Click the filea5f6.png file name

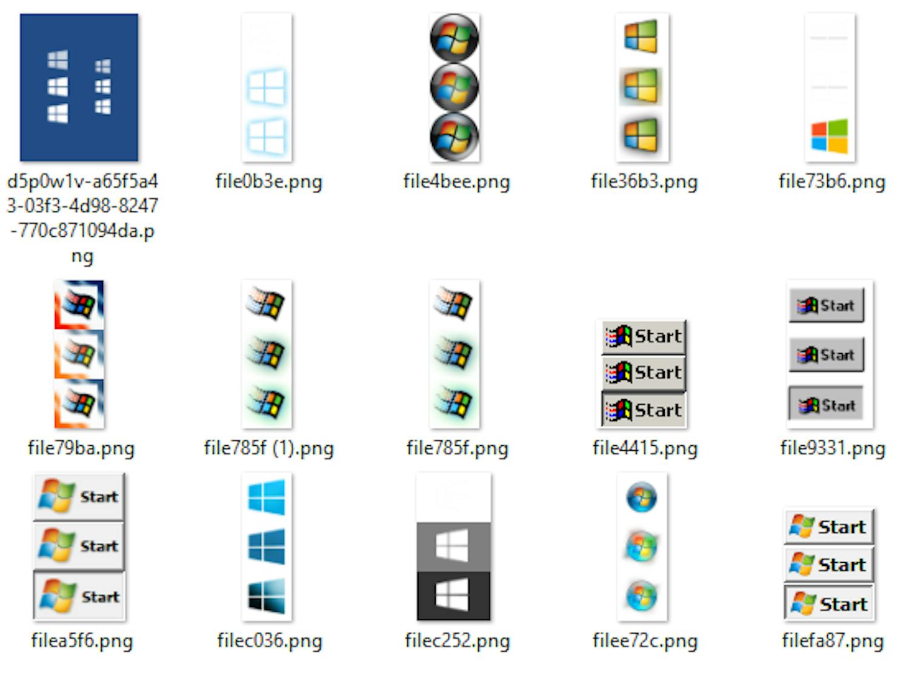82,641
